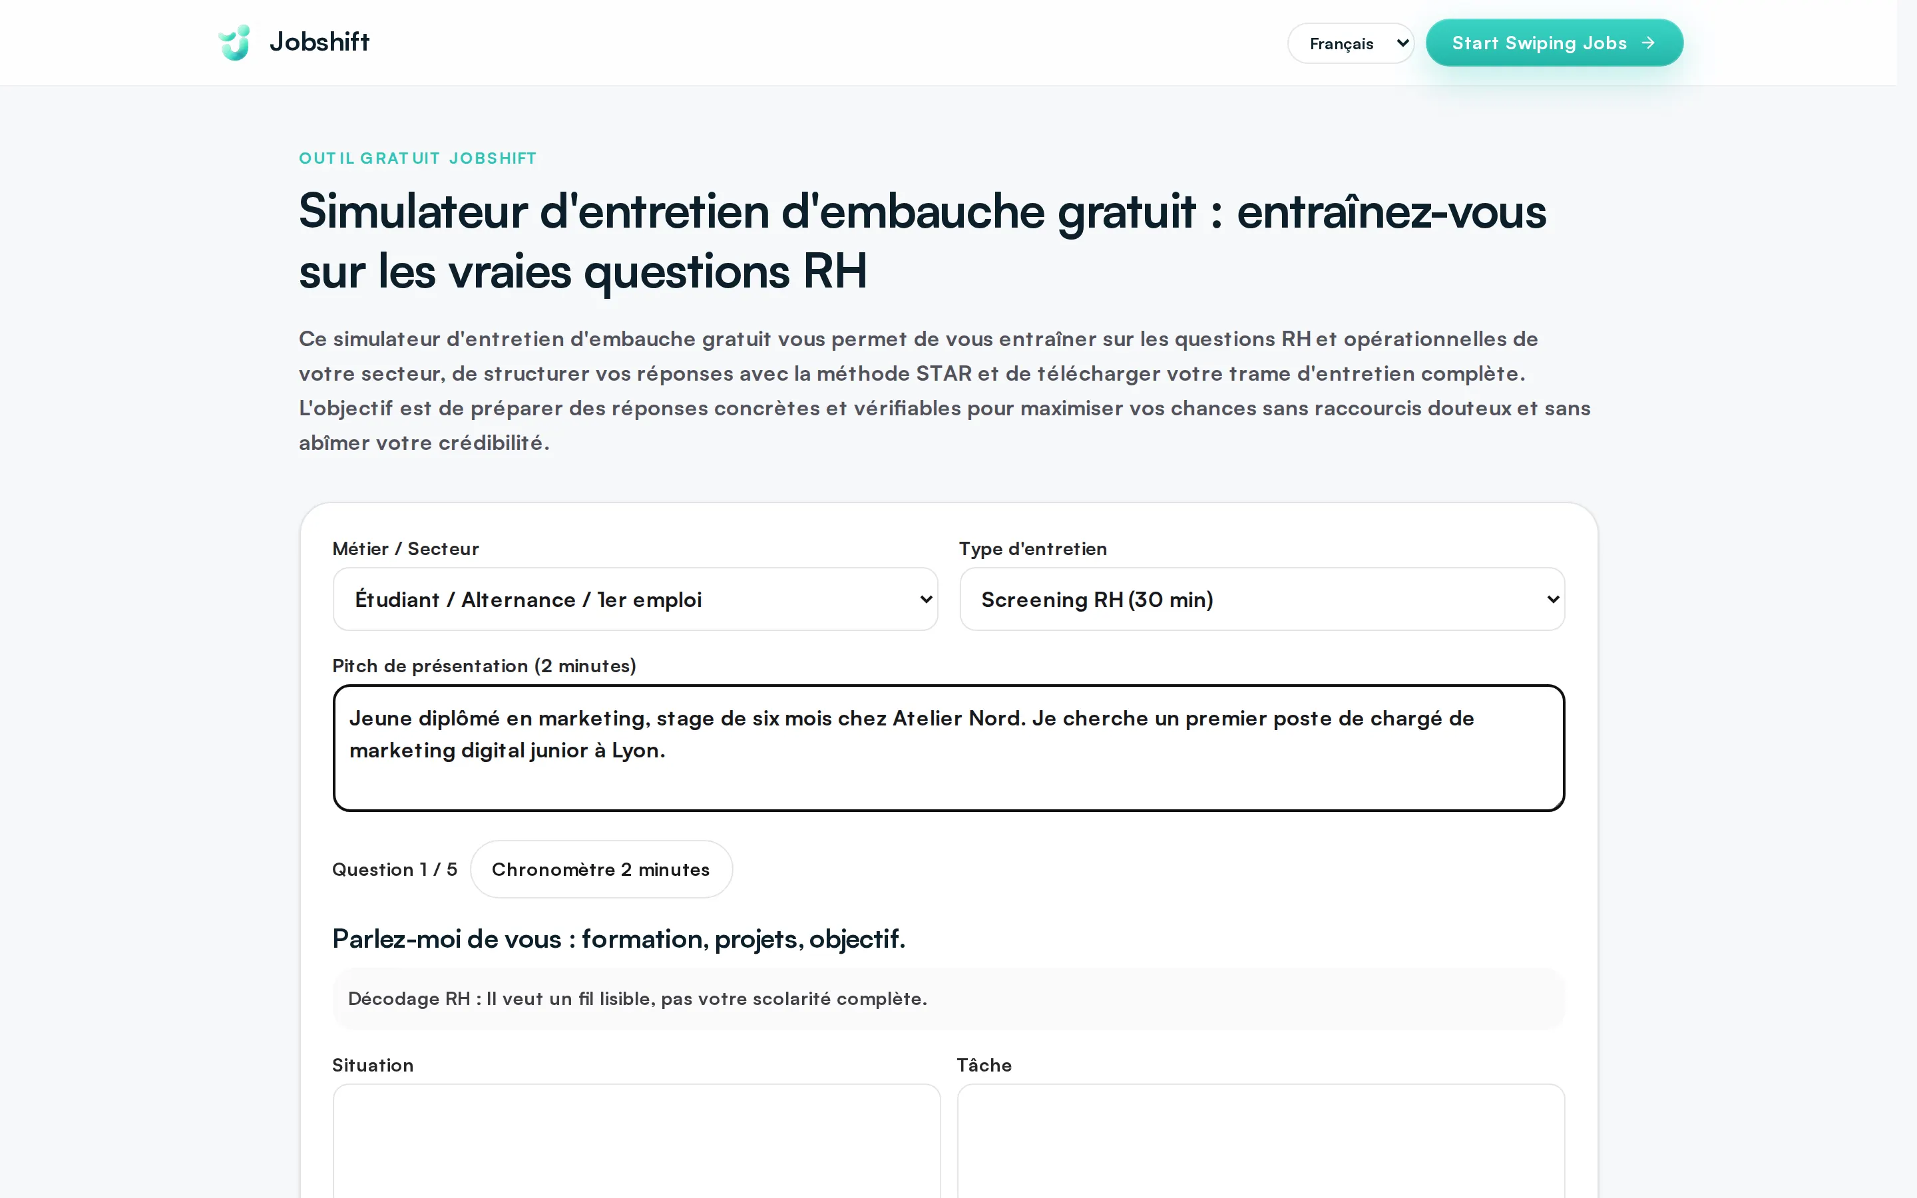Click the "OUTIL GRATUIT JOBSHIFT" heading text
Image resolution: width=1917 pixels, height=1198 pixels.
coord(417,158)
